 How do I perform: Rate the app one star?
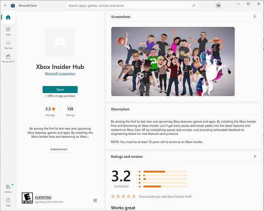[113, 197]
